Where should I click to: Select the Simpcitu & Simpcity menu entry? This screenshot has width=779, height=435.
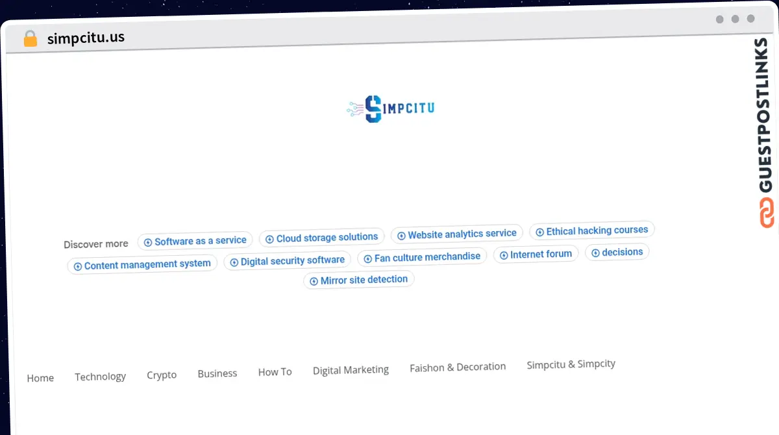click(x=571, y=364)
